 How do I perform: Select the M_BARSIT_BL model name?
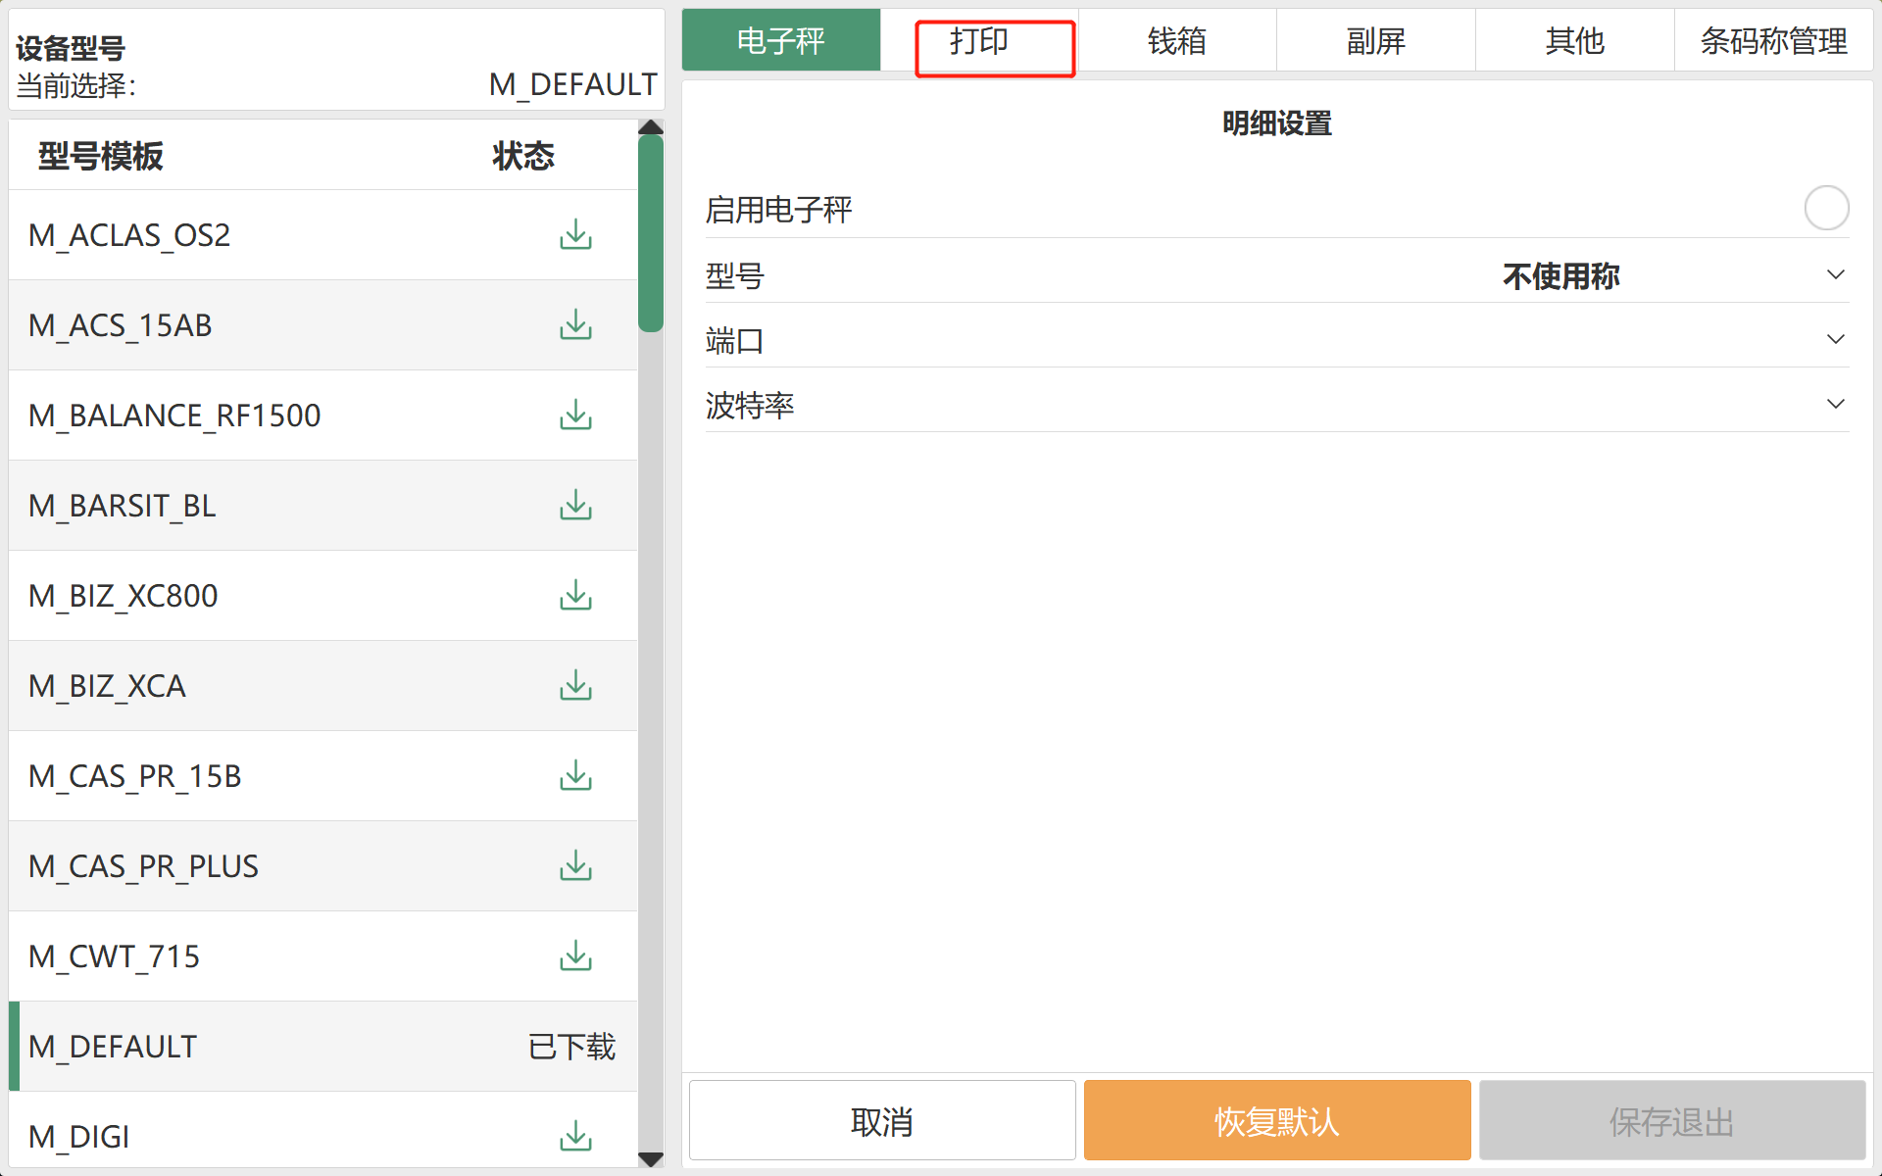point(123,507)
